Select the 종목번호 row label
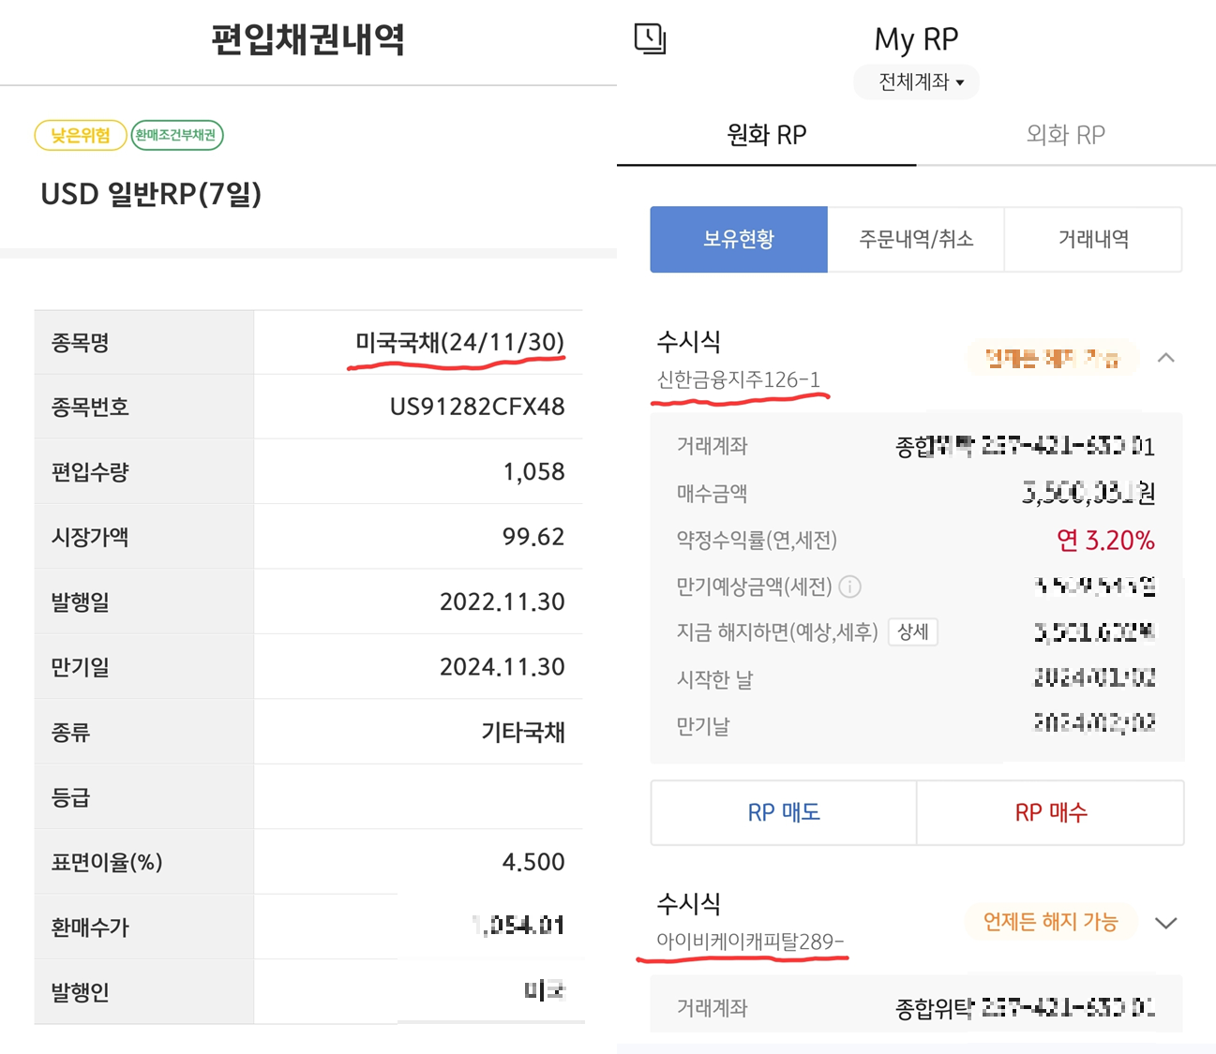1216x1054 pixels. point(90,407)
